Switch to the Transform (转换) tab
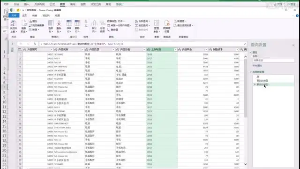The image size is (300, 169). click(35, 15)
